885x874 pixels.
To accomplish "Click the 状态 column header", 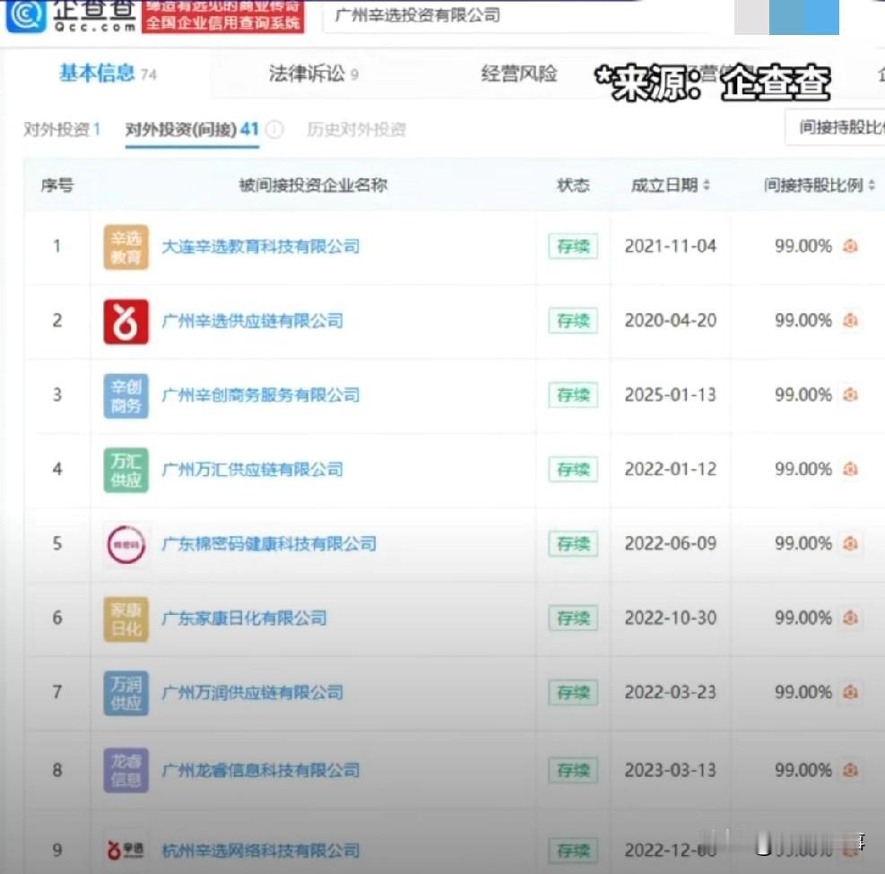I will 573,185.
